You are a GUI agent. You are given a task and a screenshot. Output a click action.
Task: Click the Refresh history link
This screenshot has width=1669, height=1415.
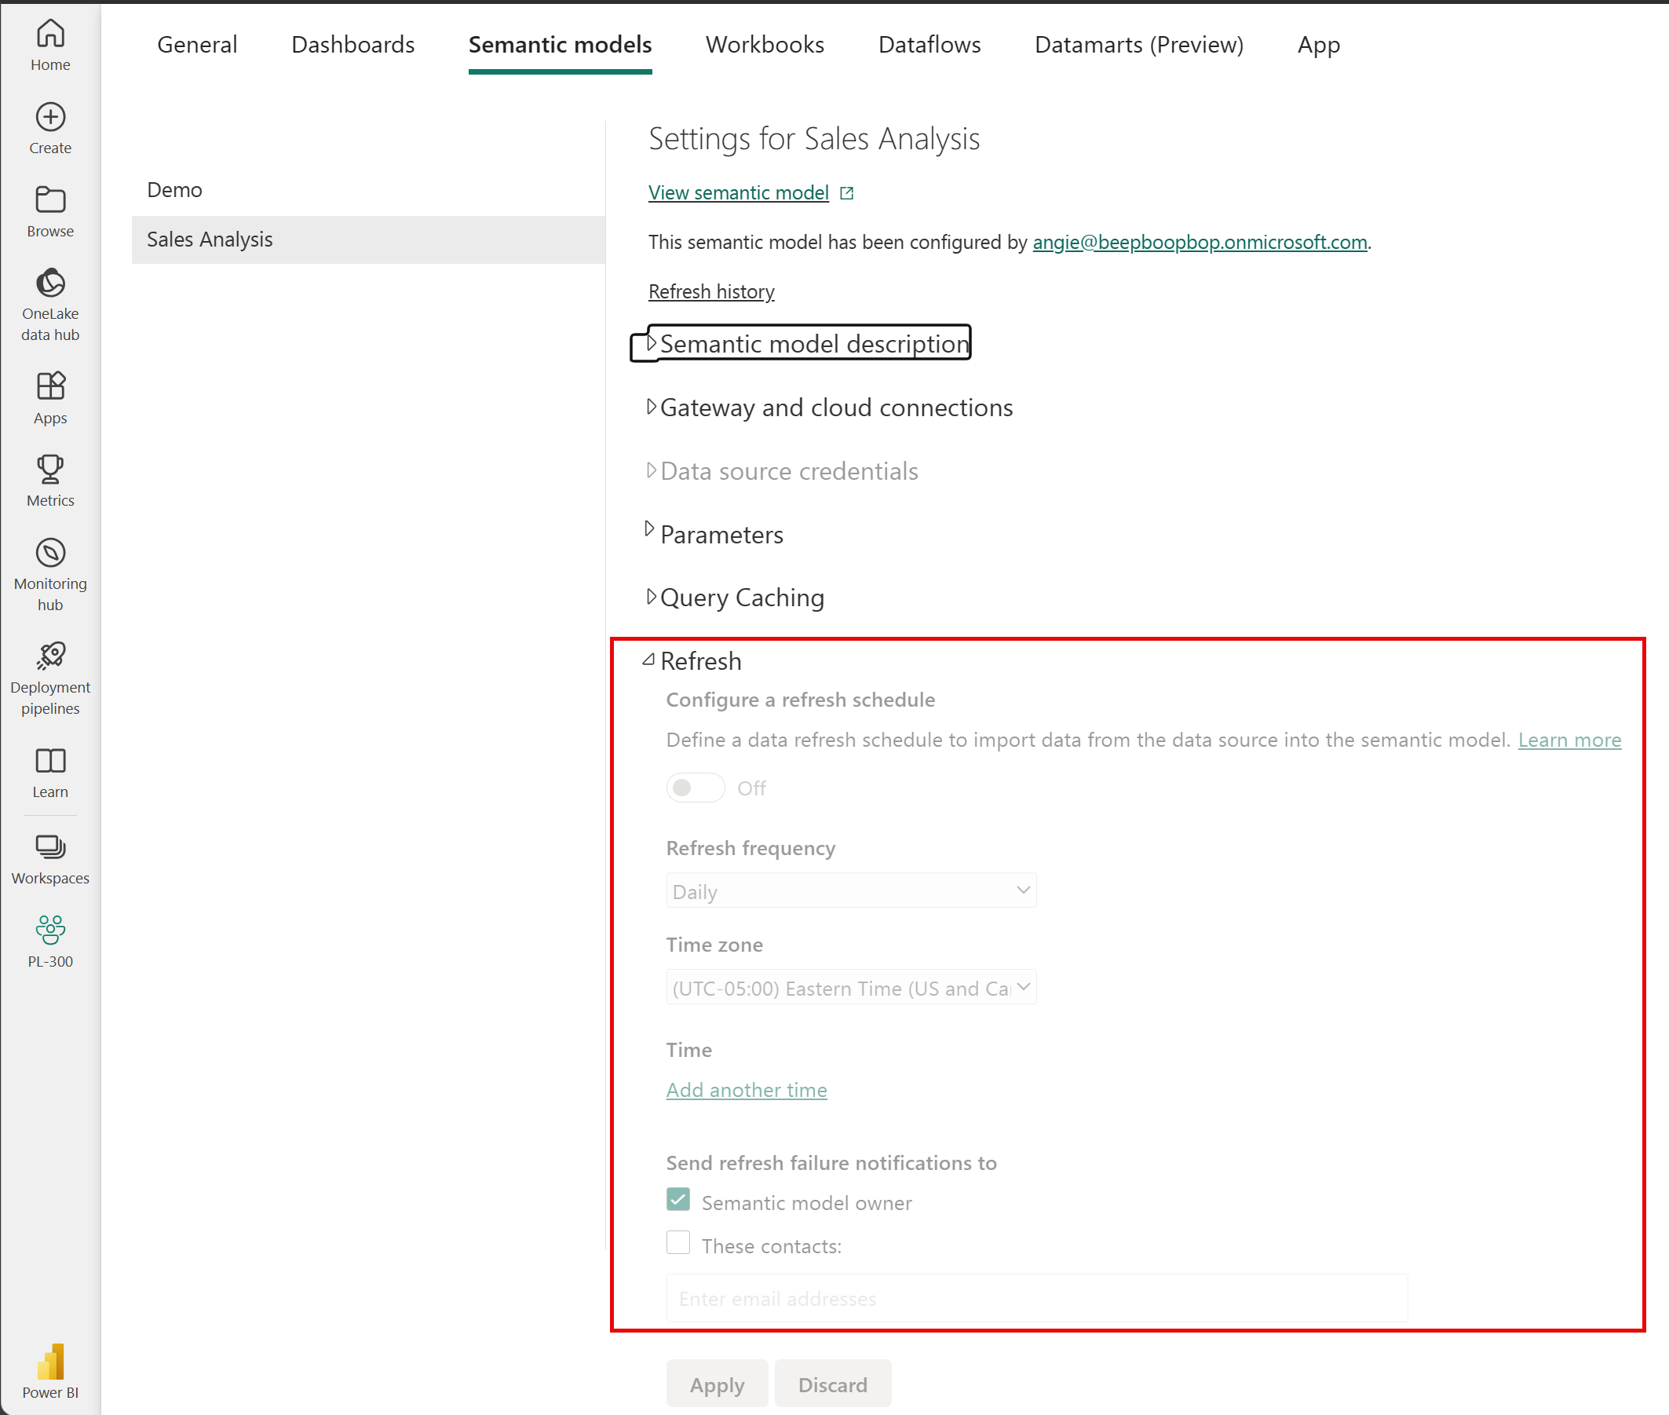(710, 291)
